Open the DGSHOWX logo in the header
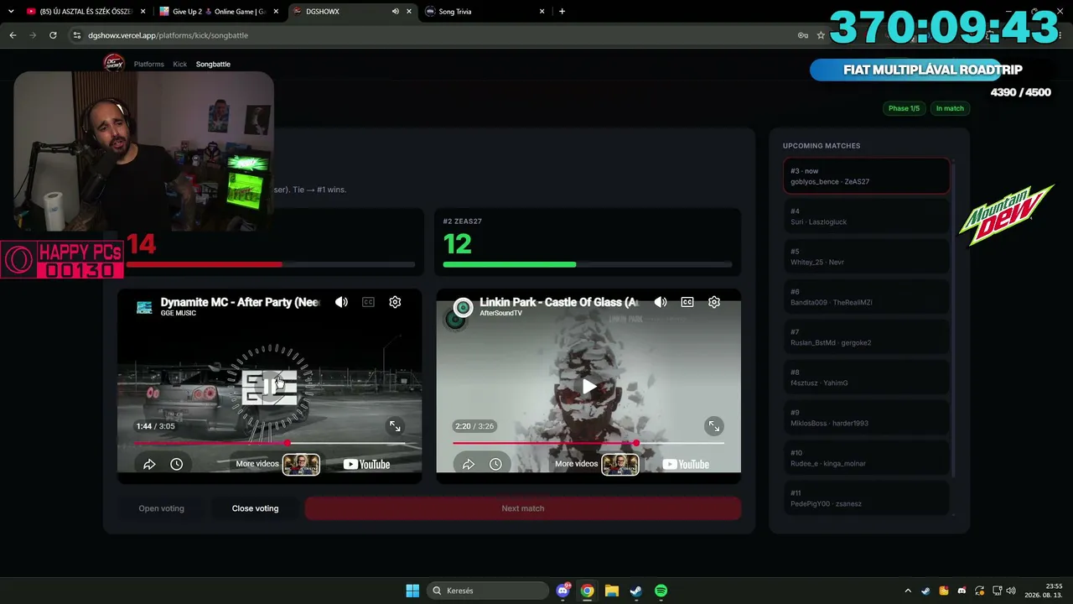The width and height of the screenshot is (1073, 604). 114,64
